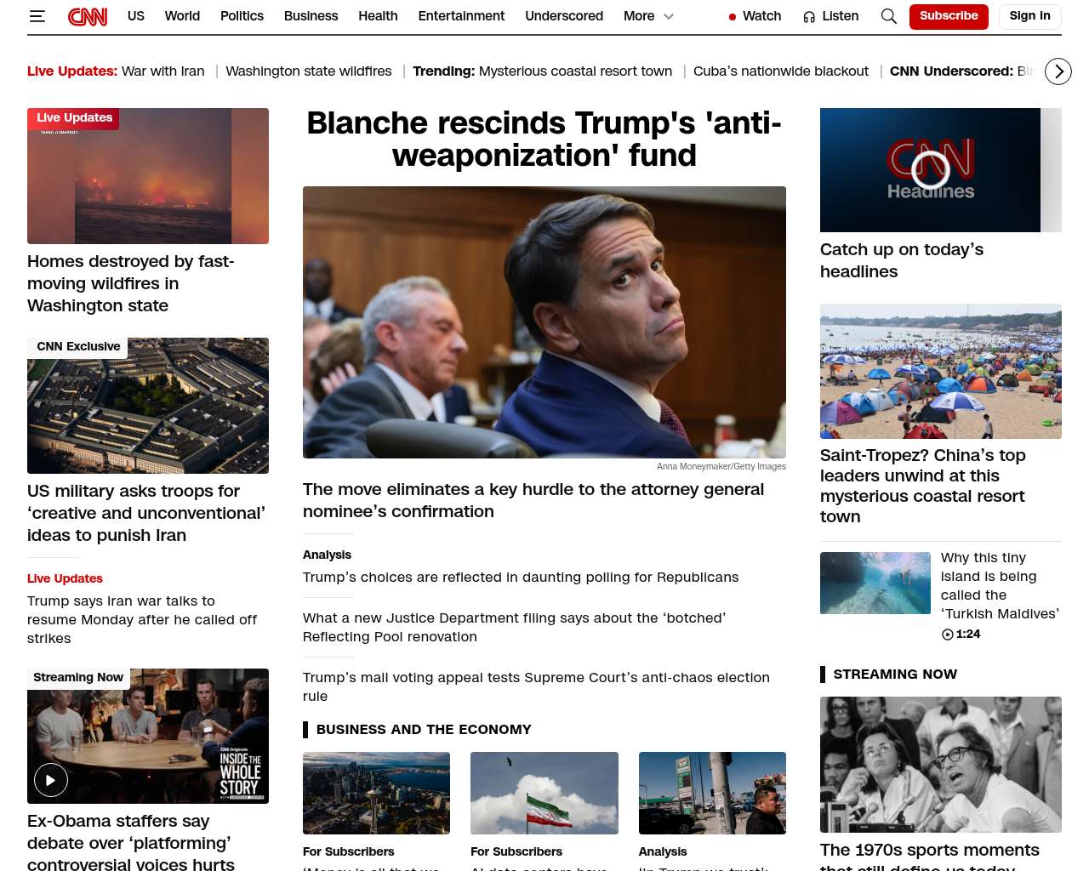Open the Turkish Maldives video thumbnail
Screen dimensions: 1089x871
coord(875,583)
